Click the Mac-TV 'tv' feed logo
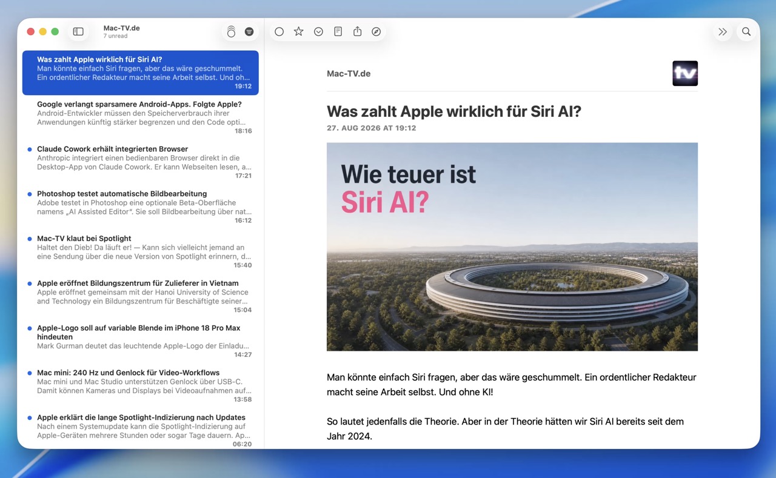776x478 pixels. coord(685,73)
